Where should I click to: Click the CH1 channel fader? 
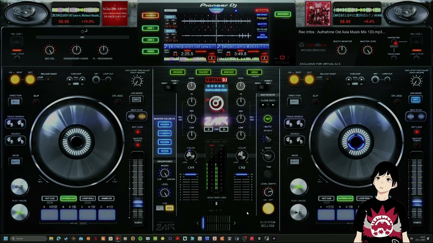(x=191, y=175)
